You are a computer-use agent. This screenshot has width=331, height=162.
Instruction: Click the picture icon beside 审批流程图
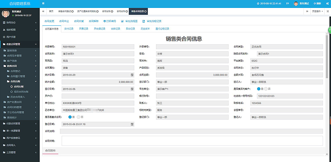click(122, 21)
